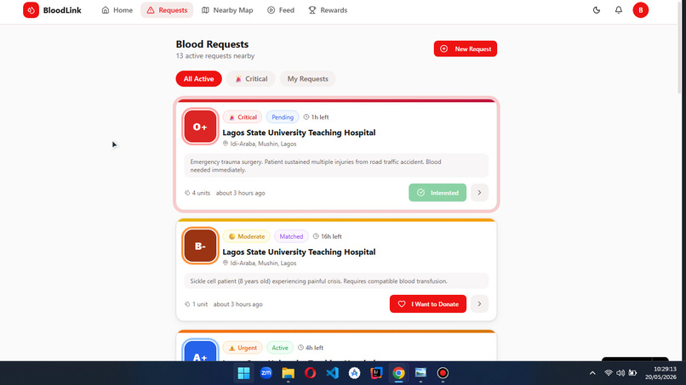Open the taskbar clock and date
Screen dimensions: 686x385
[x=660, y=373]
